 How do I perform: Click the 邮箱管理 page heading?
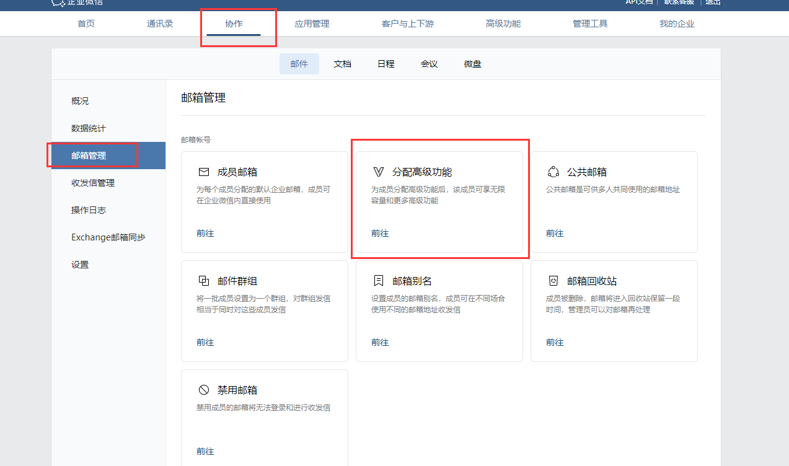[x=203, y=98]
